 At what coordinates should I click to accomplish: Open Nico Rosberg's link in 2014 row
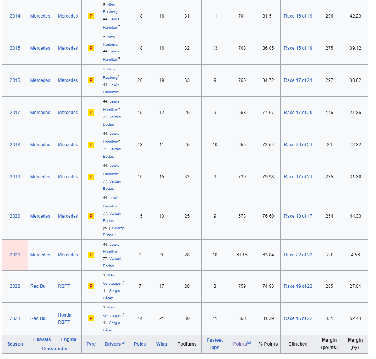(111, 8)
